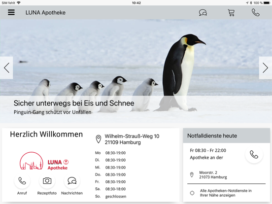The height and width of the screenshot is (204, 272).
Task: Open the chat messages icon in header
Action: tap(203, 12)
